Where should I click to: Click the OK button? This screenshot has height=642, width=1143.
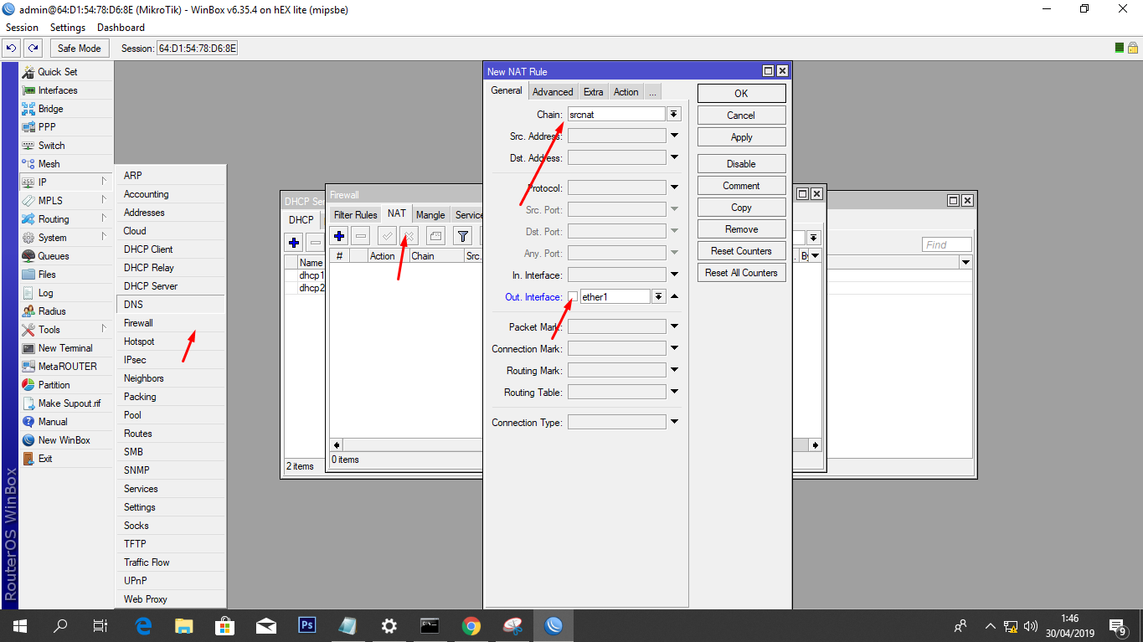click(741, 94)
